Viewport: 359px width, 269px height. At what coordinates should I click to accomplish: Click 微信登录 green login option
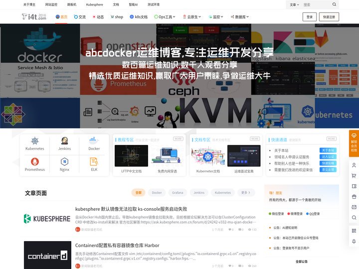pos(276,214)
